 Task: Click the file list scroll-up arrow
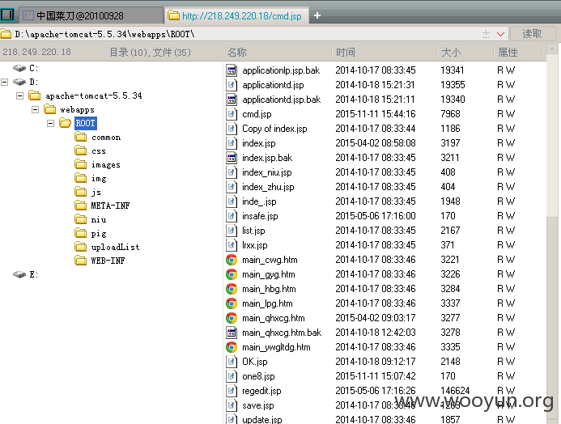(x=552, y=49)
